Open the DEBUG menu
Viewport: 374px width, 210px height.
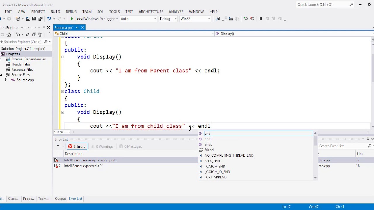coord(71,12)
